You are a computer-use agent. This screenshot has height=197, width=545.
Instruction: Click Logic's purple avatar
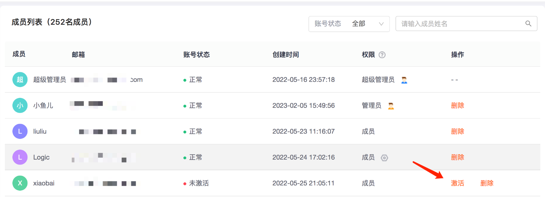20,157
